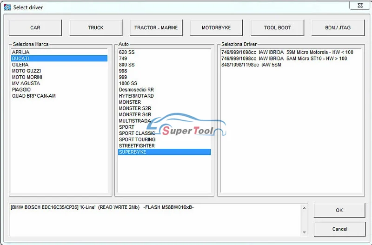The width and height of the screenshot is (372, 245).
Task: Close the Select driver dialog
Action: pyautogui.click(x=359, y=5)
